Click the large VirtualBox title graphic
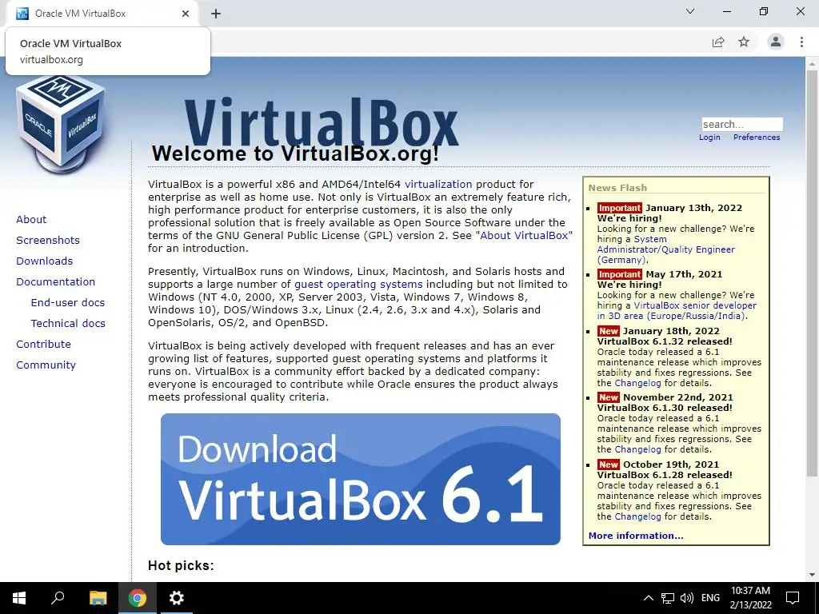The width and height of the screenshot is (819, 614). coord(322,122)
